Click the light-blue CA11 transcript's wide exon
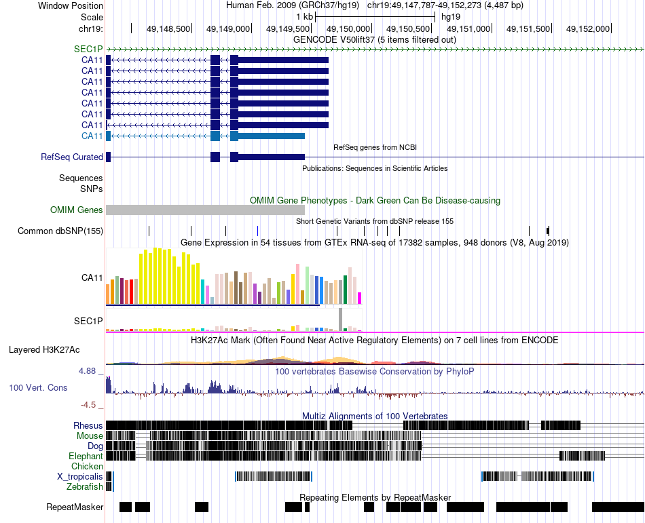The width and height of the screenshot is (645, 523). 272,136
